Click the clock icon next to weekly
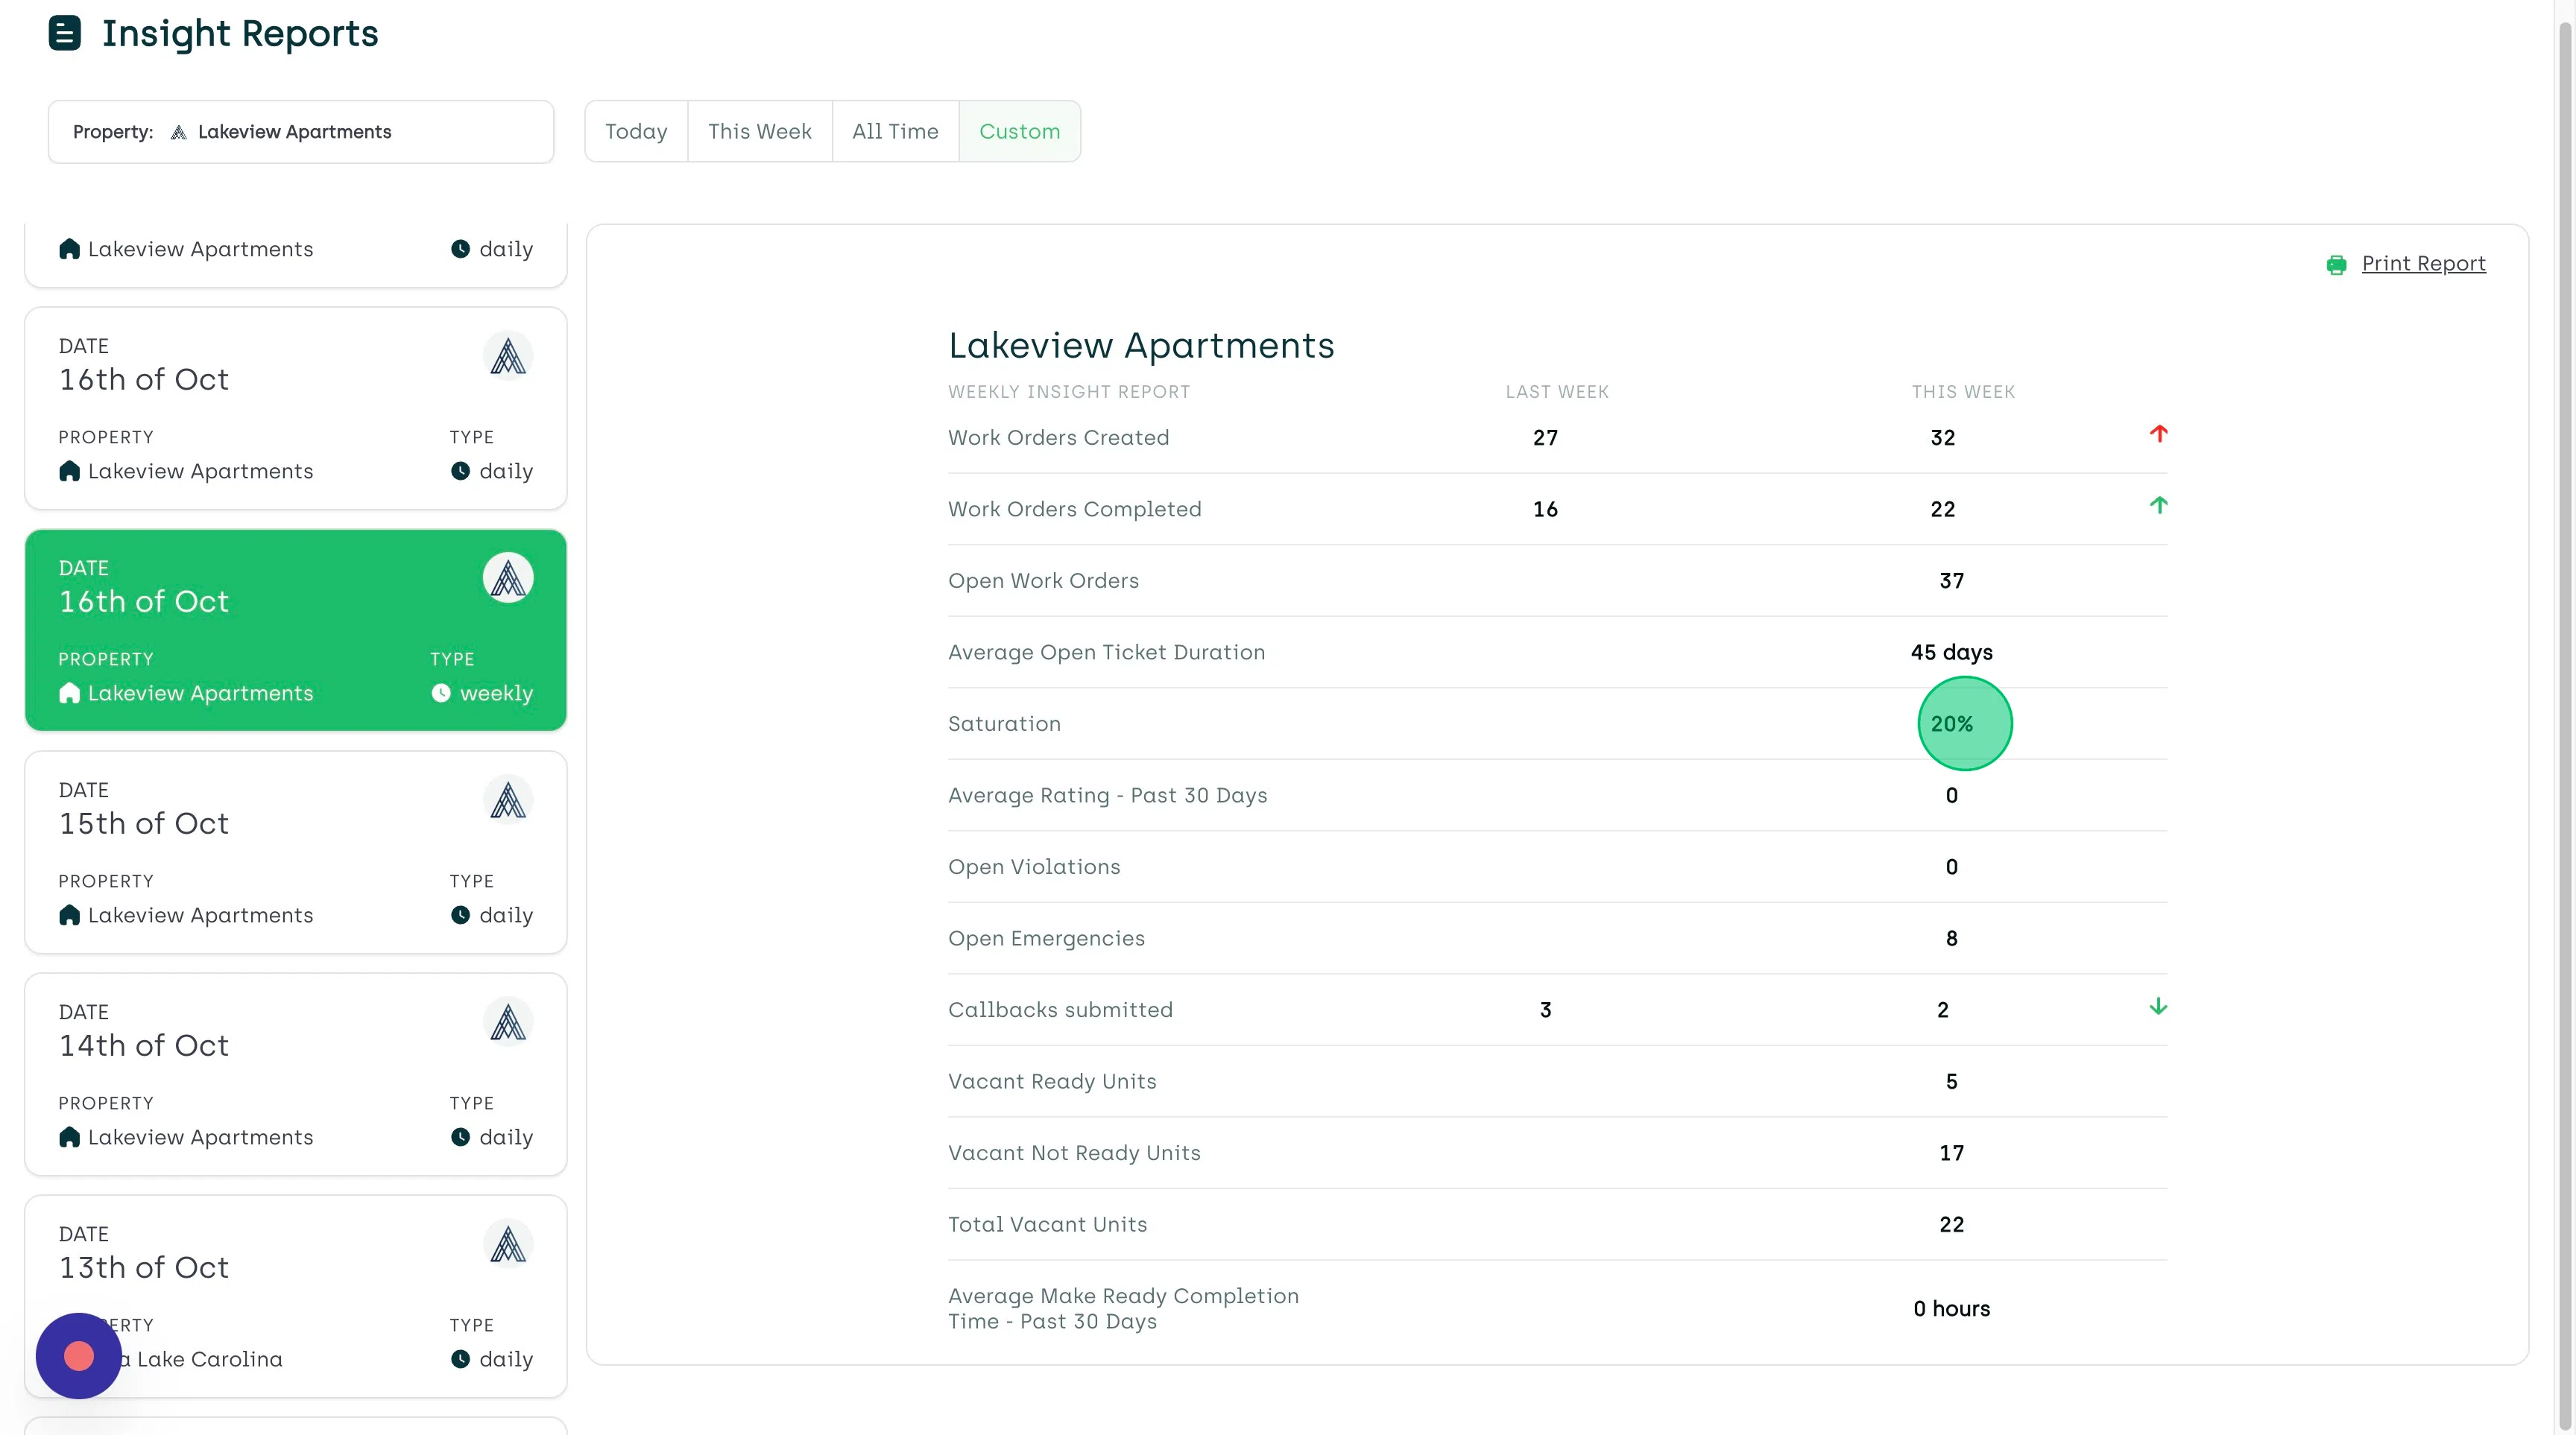This screenshot has height=1435, width=2576. tap(441, 692)
